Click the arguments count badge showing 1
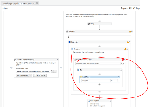The image size is (148, 107). point(31,75)
